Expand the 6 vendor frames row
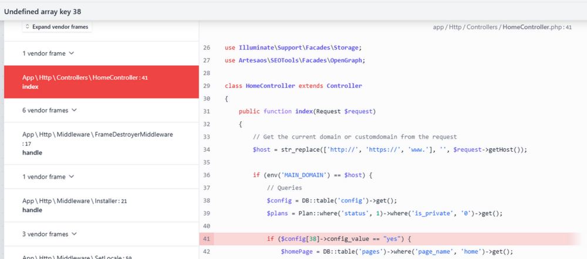Viewport: 587px width, 259px height. pos(102,110)
